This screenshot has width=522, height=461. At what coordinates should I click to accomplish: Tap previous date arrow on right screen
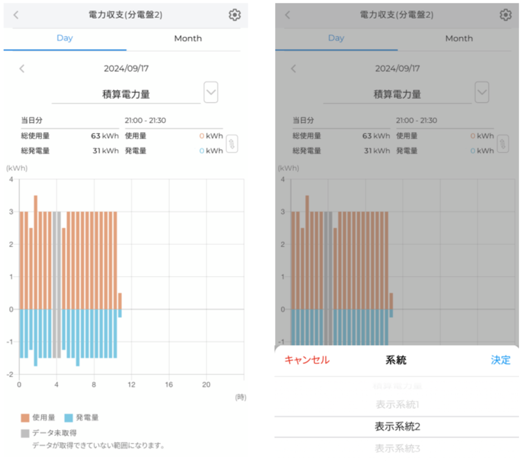[293, 69]
